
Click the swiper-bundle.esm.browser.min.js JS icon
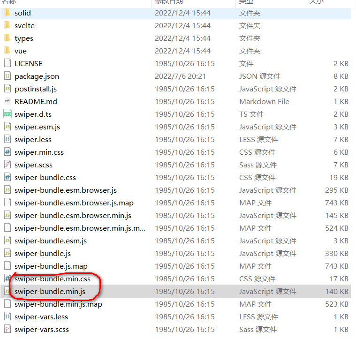(8, 215)
